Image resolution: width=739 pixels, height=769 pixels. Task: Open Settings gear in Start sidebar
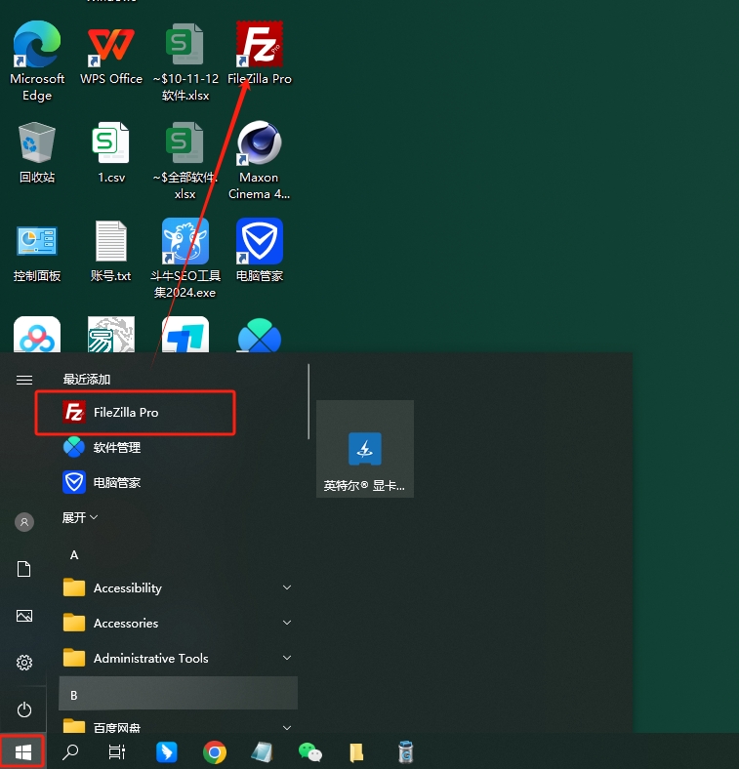24,663
